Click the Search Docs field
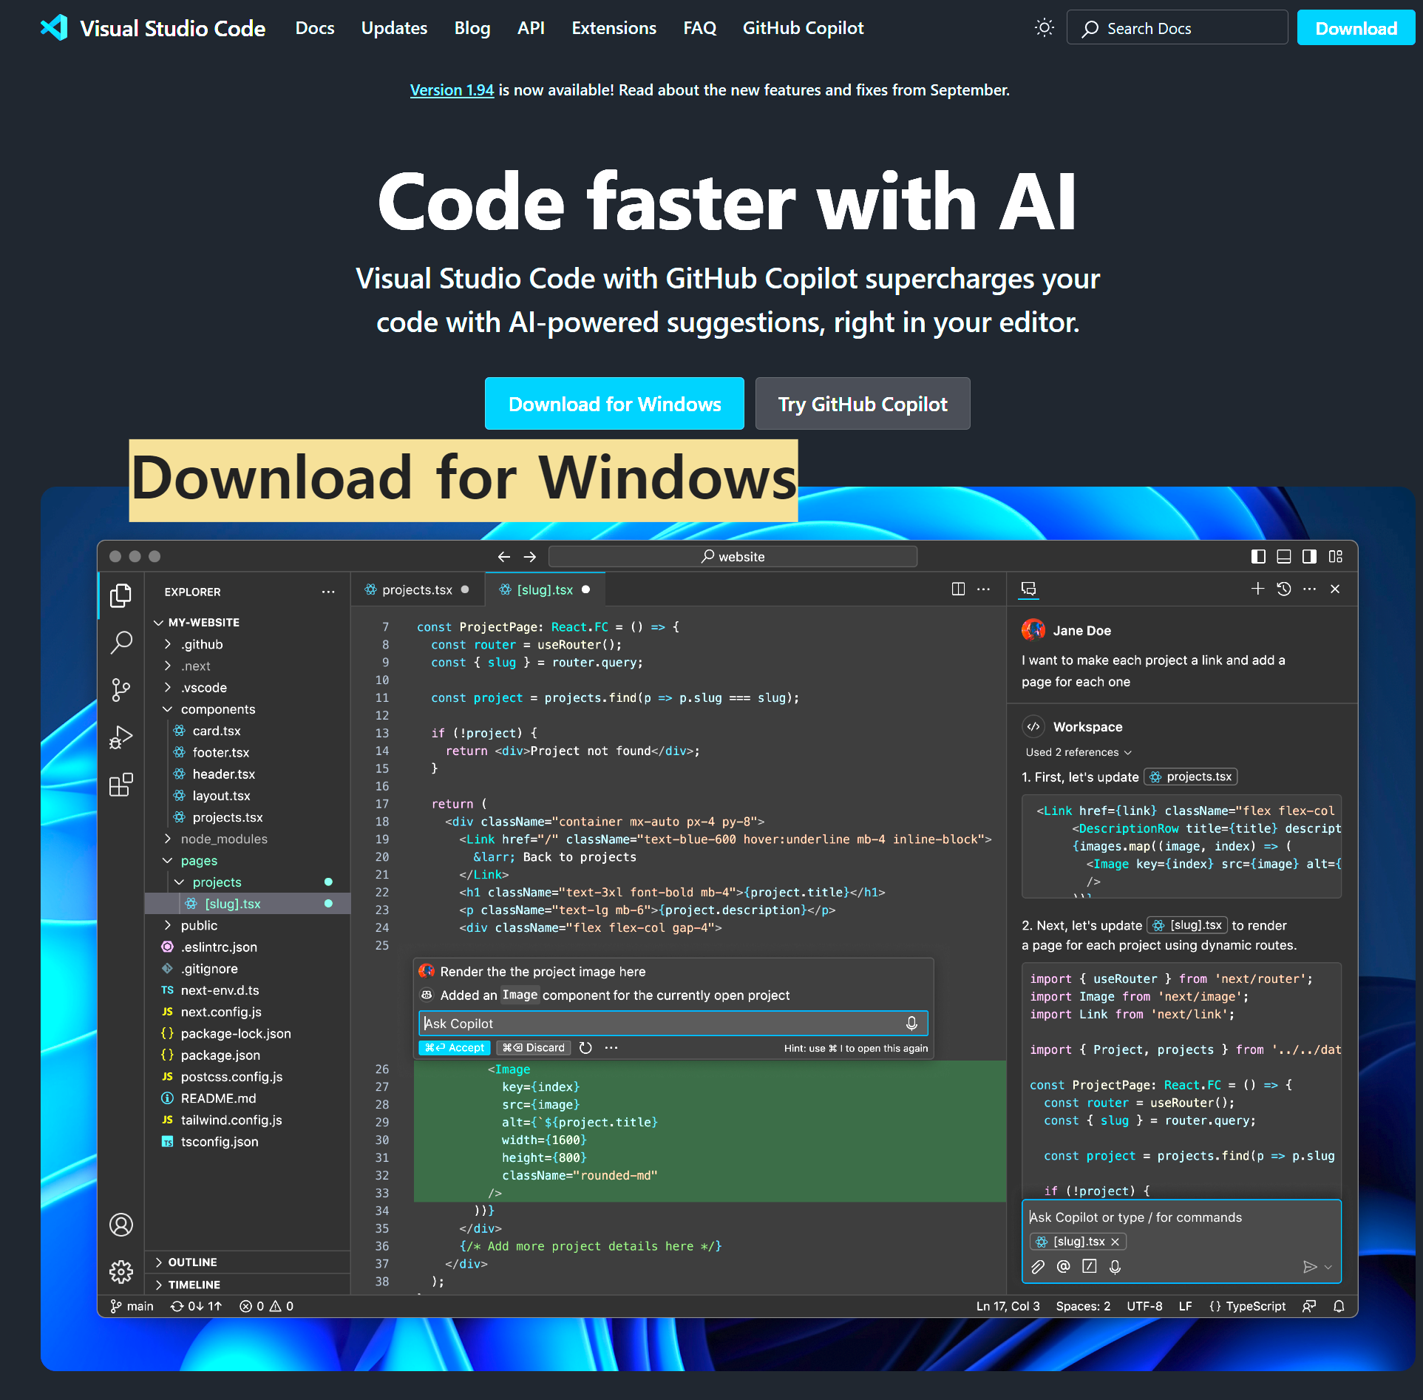The width and height of the screenshot is (1423, 1400). [x=1177, y=28]
